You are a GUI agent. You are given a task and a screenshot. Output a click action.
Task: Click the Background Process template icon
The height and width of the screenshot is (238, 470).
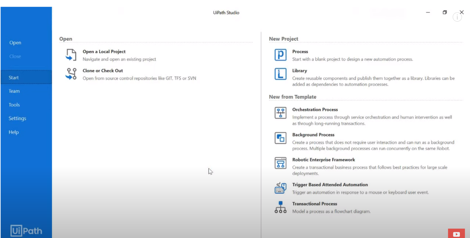pos(281,138)
